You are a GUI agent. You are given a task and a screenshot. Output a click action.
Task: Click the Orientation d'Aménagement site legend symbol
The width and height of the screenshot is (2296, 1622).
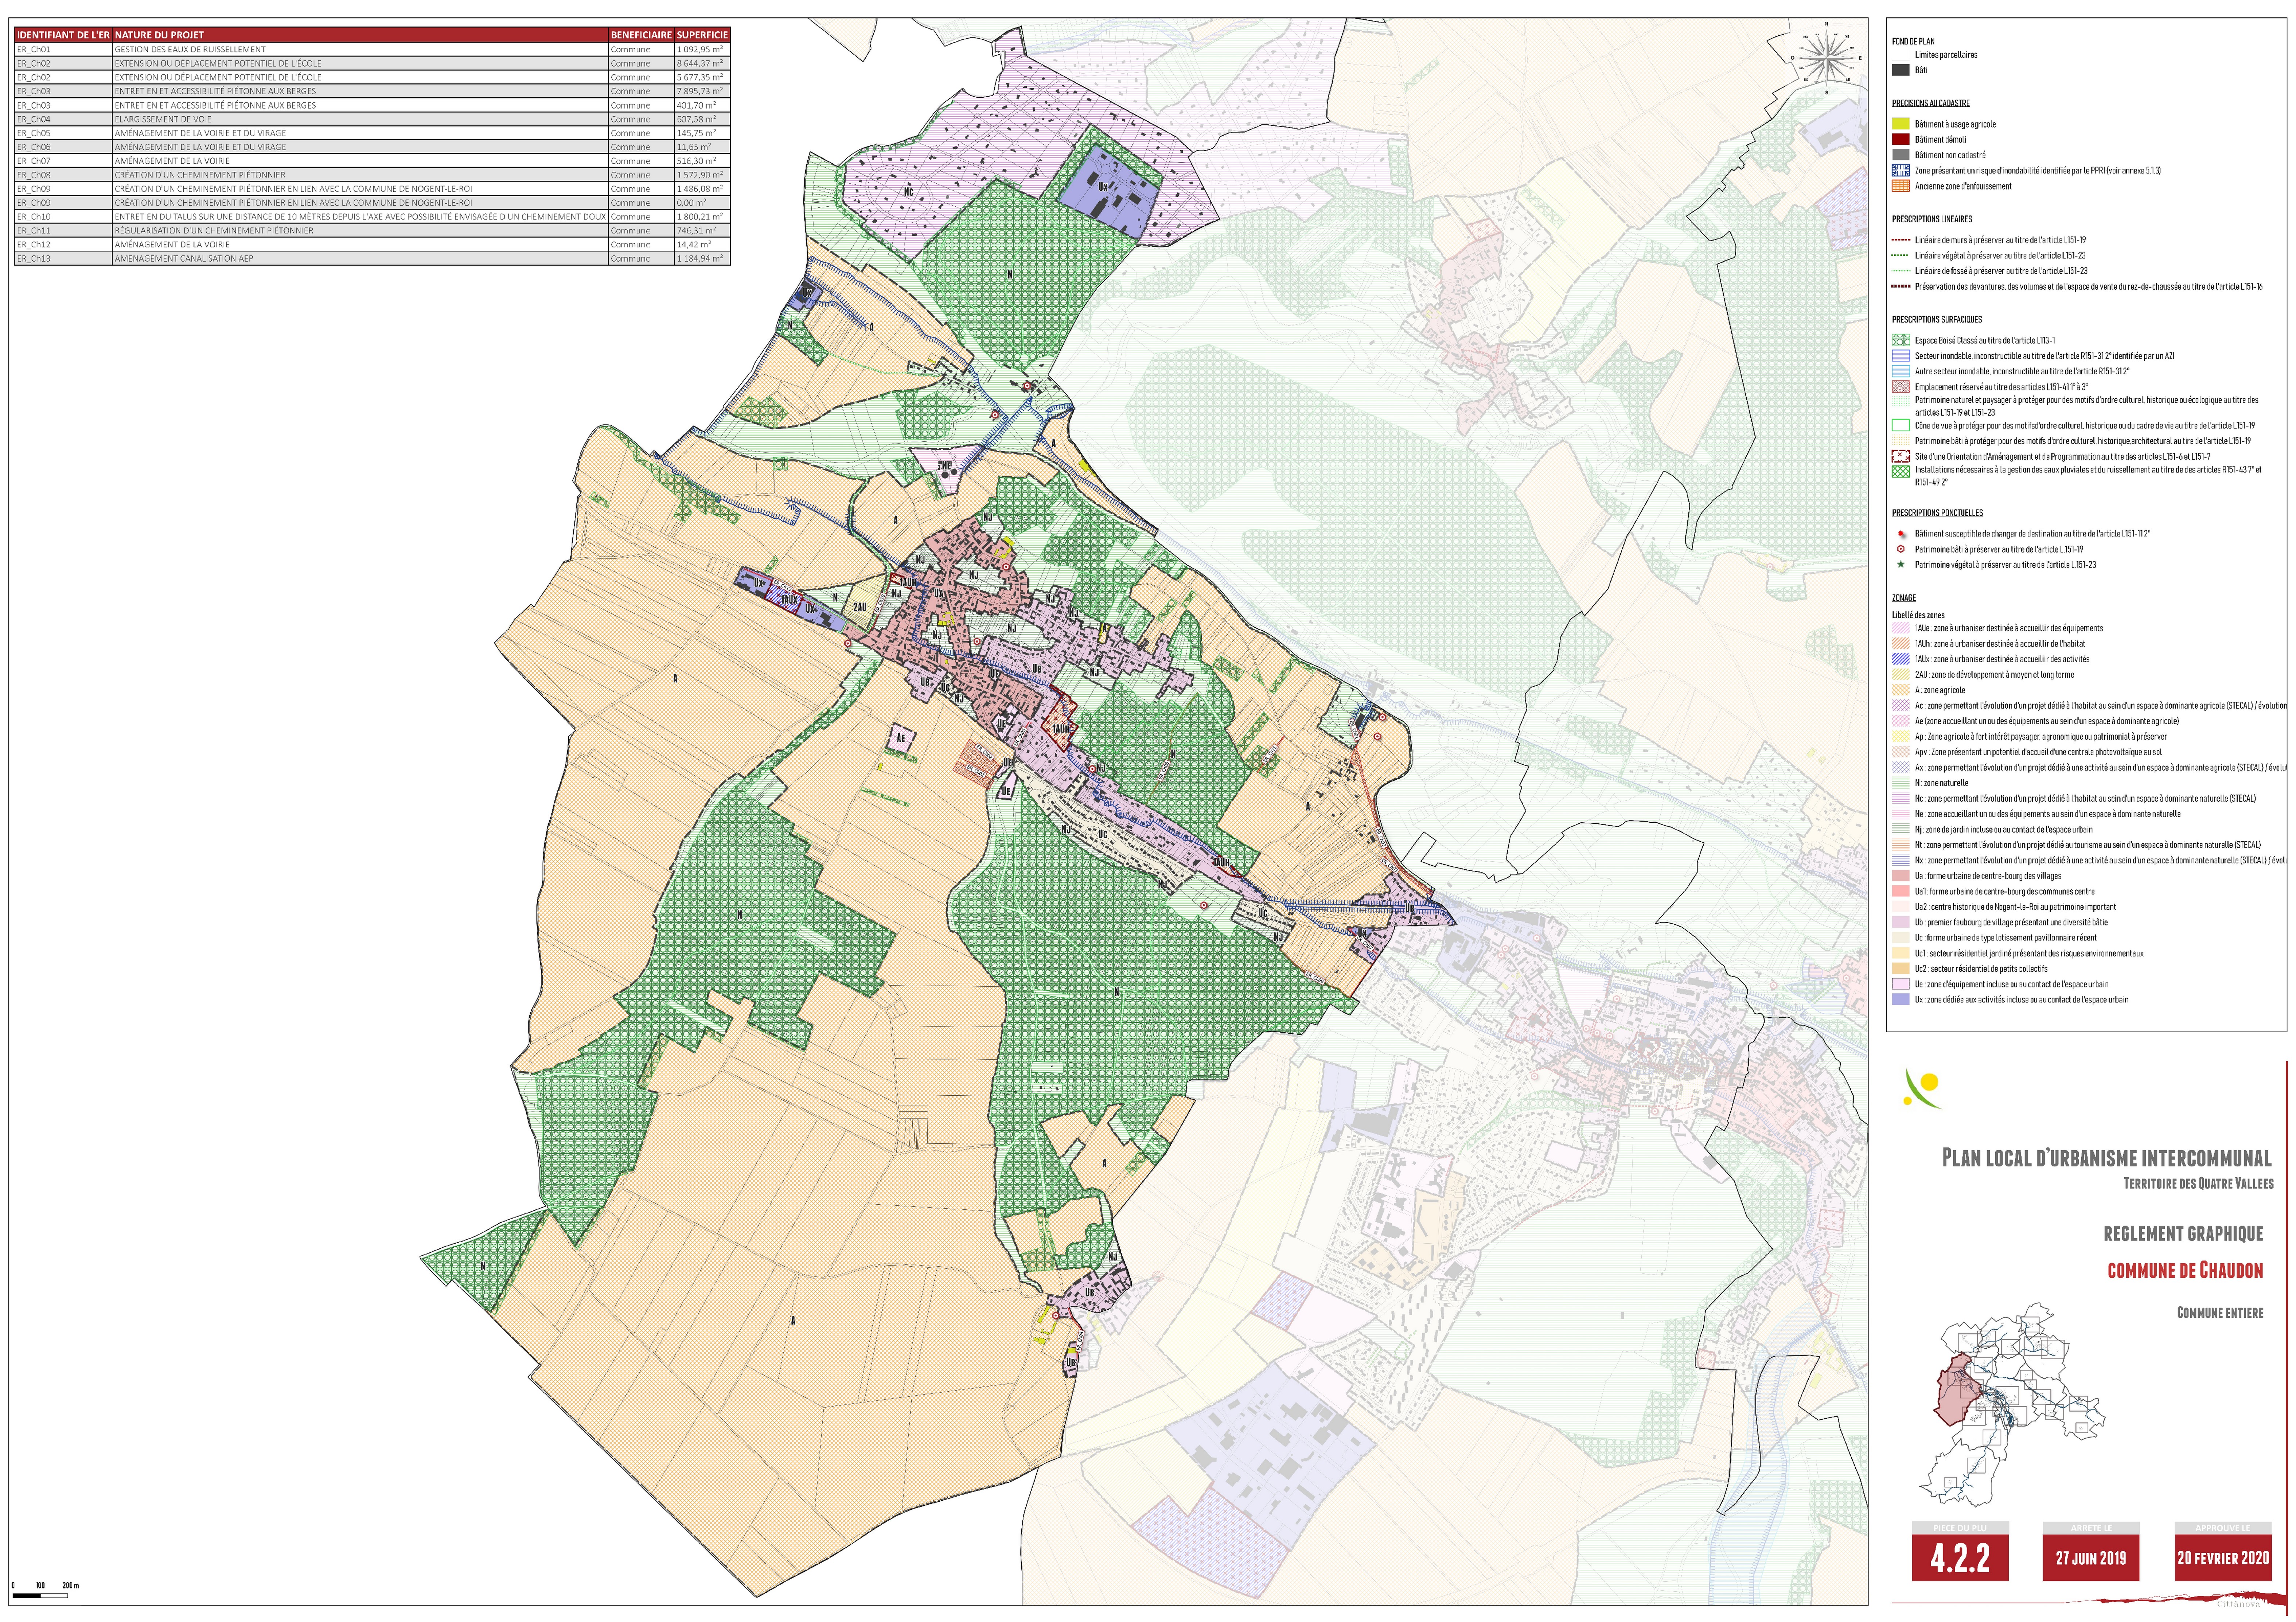point(1901,456)
